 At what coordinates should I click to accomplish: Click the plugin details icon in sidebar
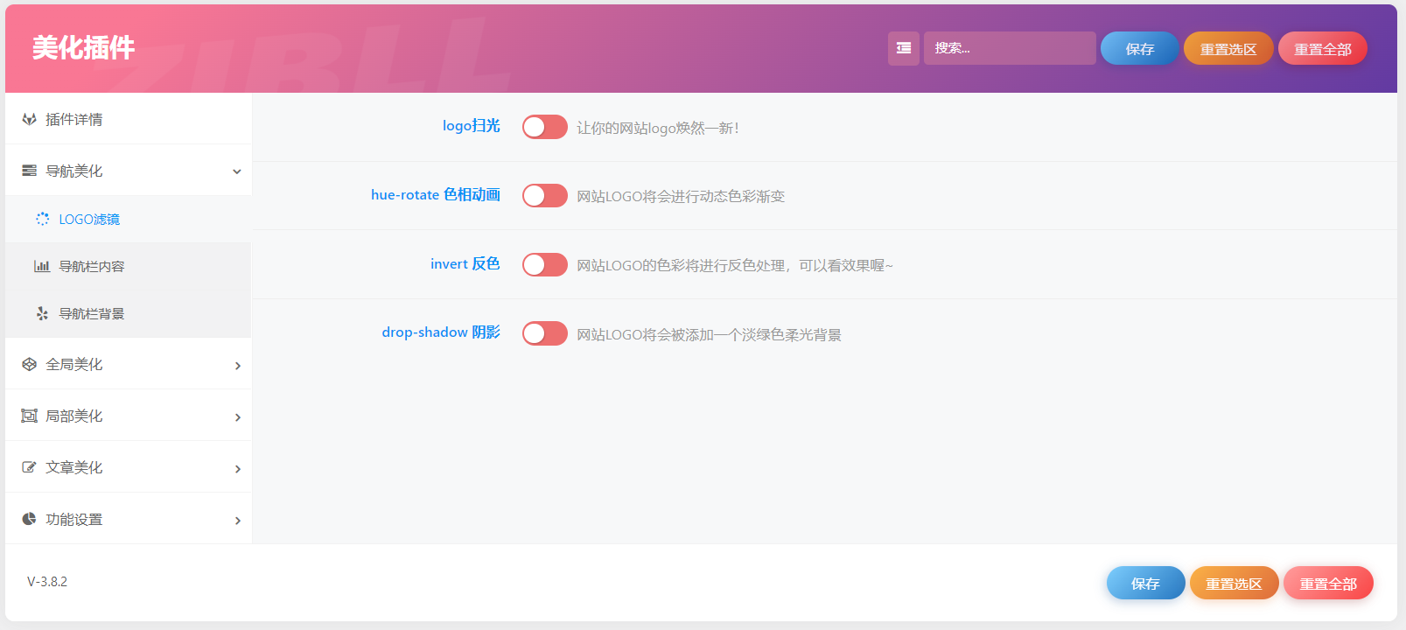click(29, 119)
